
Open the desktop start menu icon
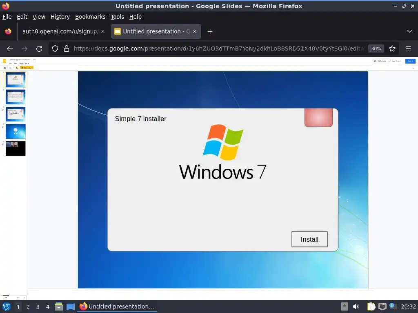[x=7, y=306]
